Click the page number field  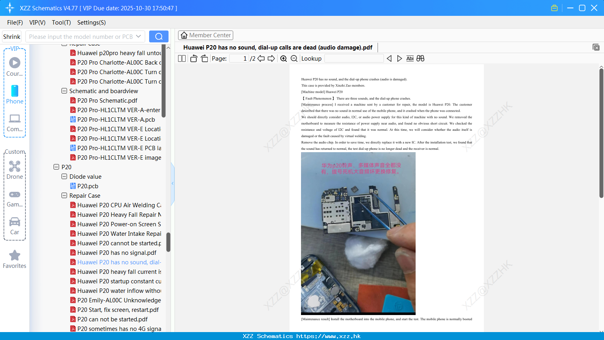(239, 59)
